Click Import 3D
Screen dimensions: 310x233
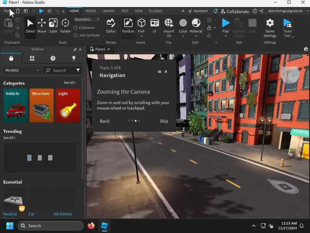pos(169,28)
